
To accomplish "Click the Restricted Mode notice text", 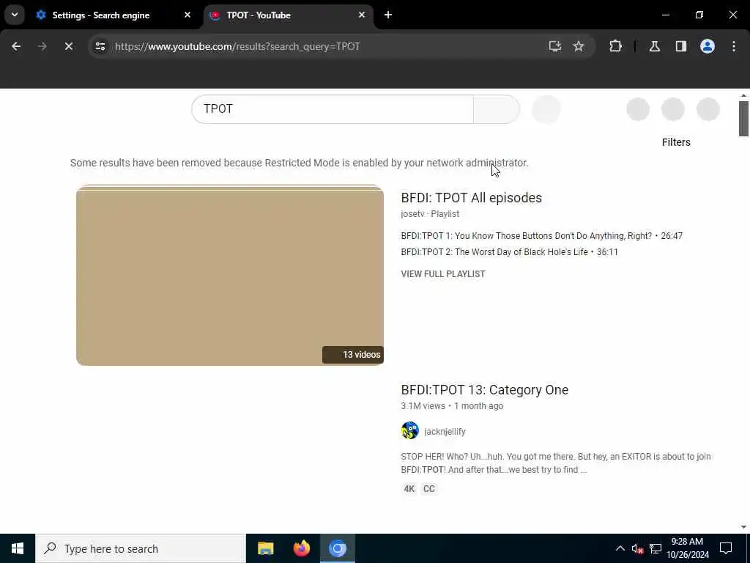I will (x=300, y=163).
